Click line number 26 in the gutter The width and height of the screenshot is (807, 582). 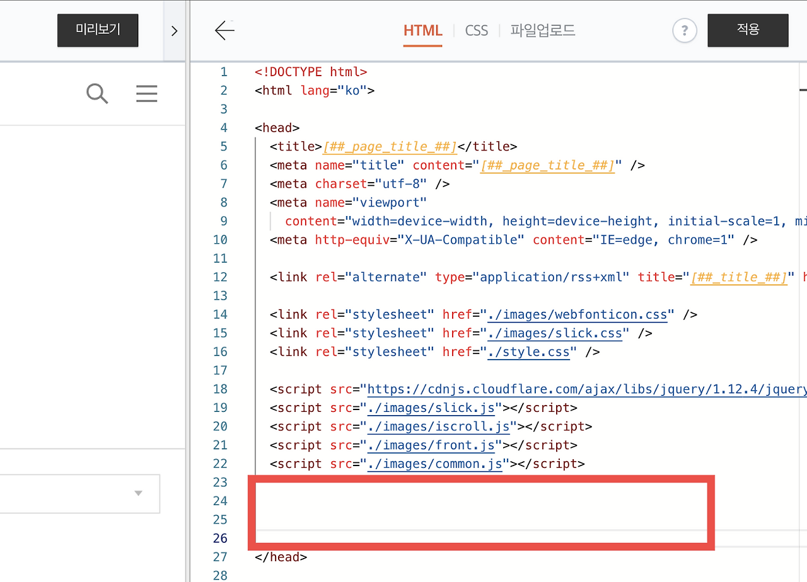tap(220, 539)
